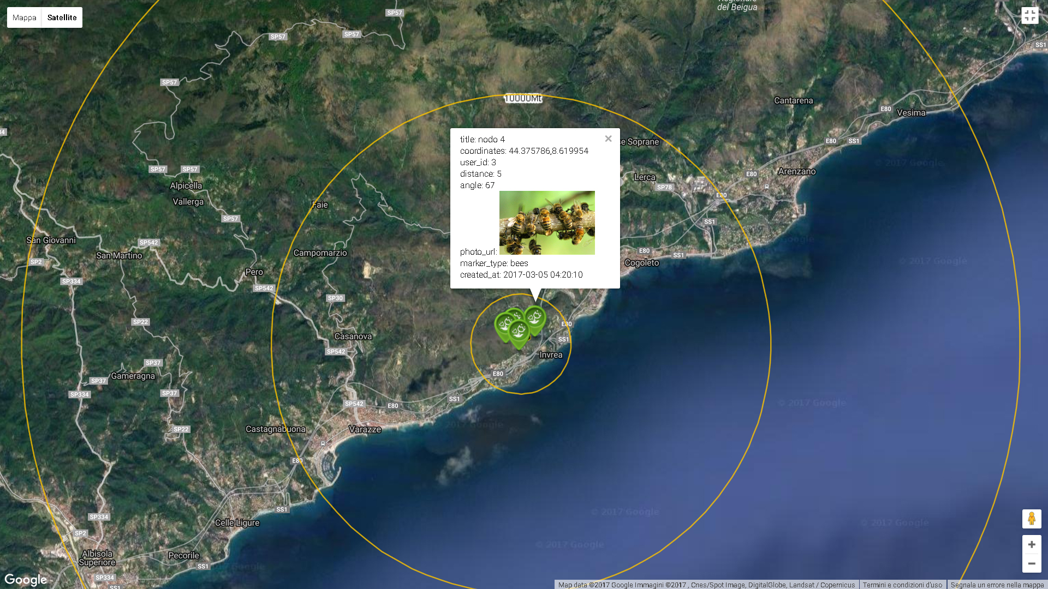Click the Cantarena place label

(x=794, y=100)
